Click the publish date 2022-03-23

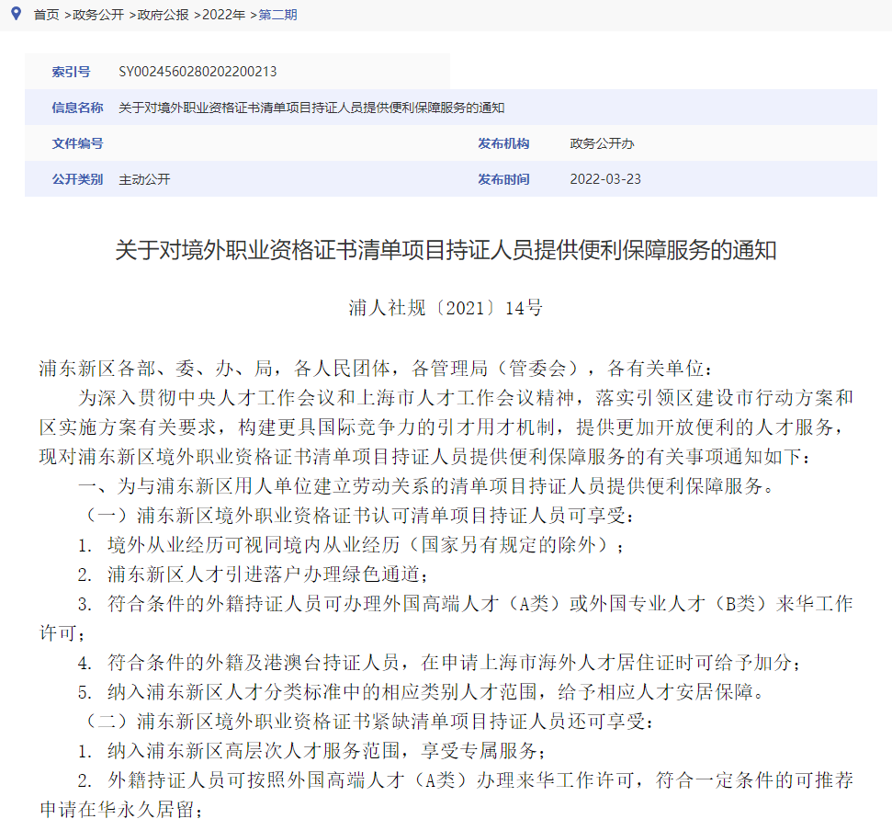605,179
